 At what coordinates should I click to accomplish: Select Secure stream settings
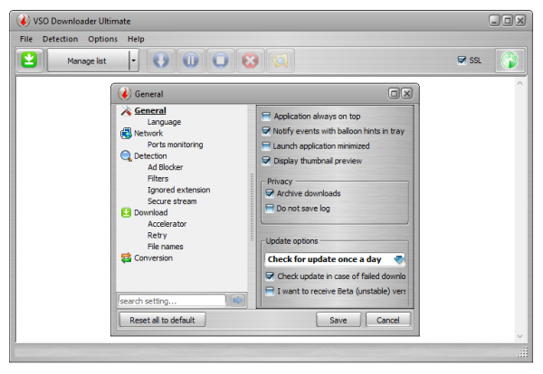172,201
